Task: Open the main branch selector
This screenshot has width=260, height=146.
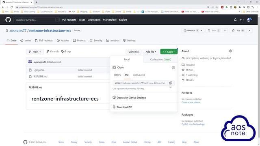Action: (x=35, y=52)
